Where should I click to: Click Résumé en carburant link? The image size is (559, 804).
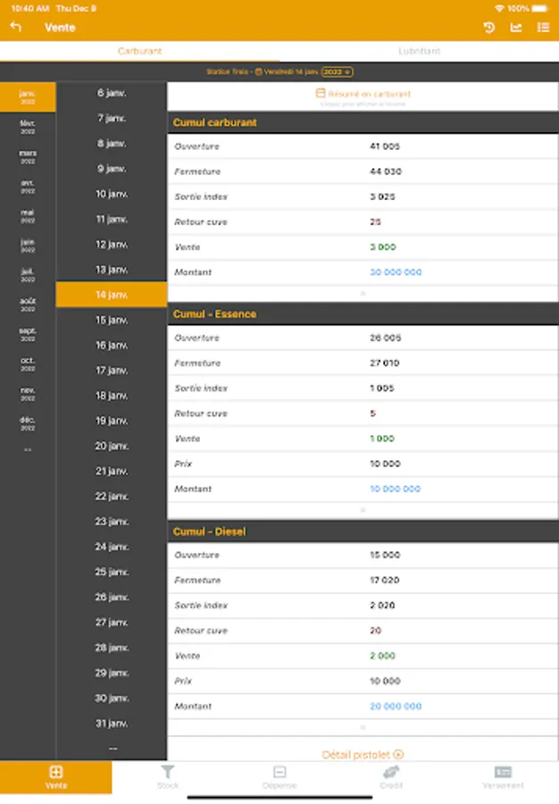point(363,94)
